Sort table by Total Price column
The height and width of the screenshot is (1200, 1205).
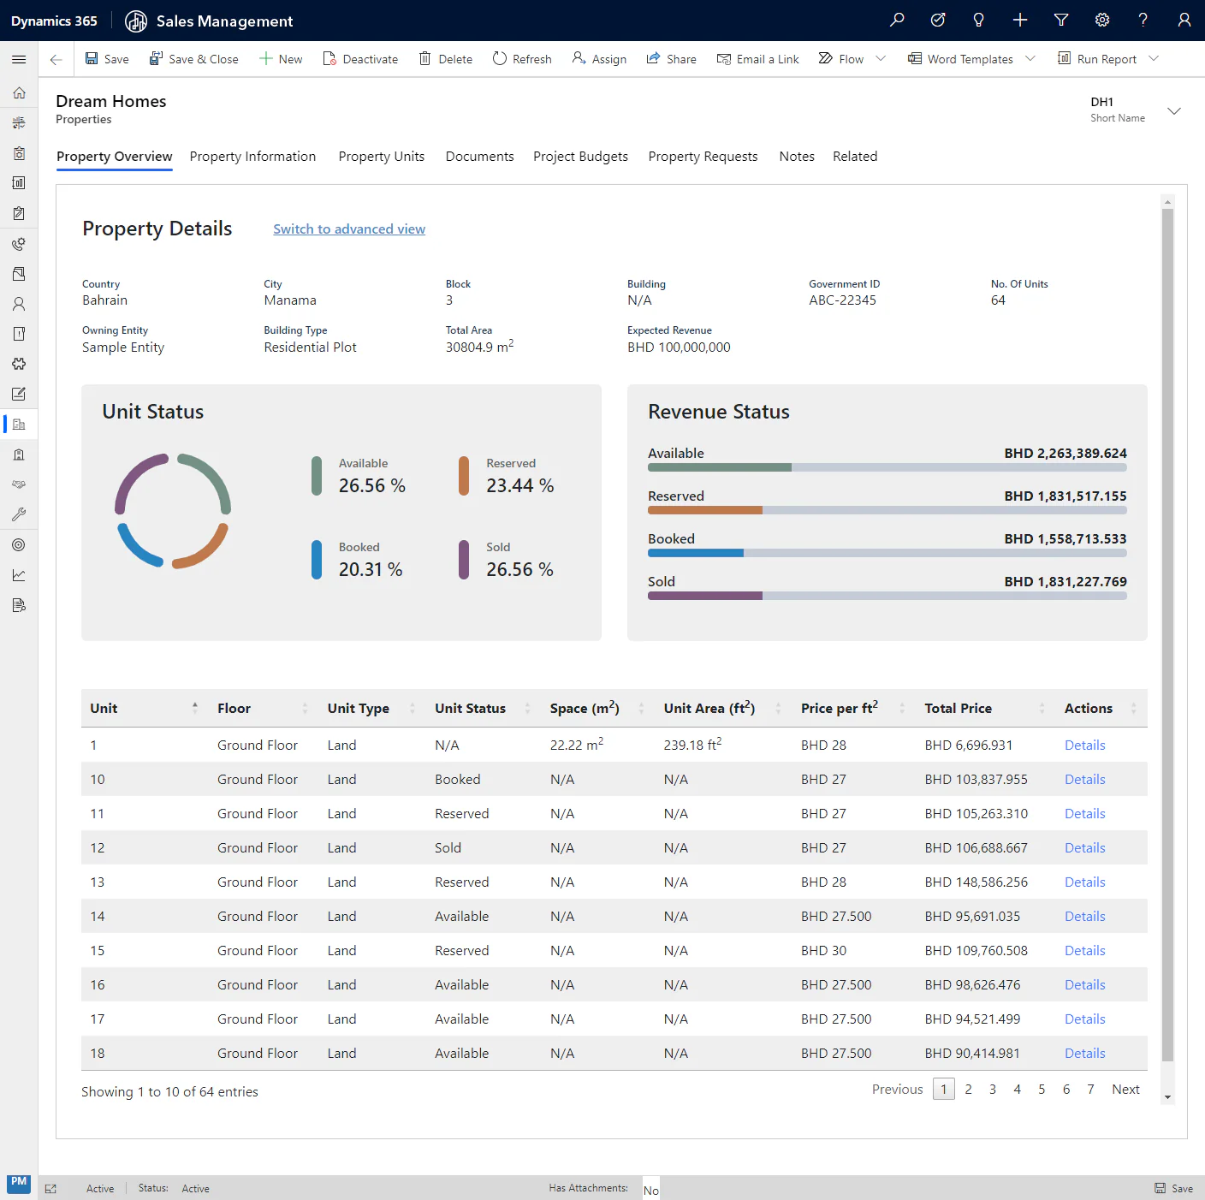(985, 708)
